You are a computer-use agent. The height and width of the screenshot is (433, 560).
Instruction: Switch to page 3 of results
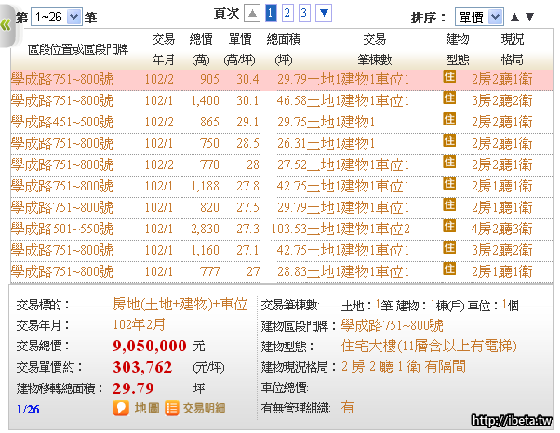click(x=304, y=13)
